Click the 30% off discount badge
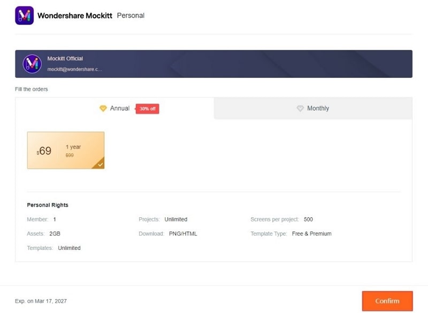Screen dimensions: 428x313 148,108
